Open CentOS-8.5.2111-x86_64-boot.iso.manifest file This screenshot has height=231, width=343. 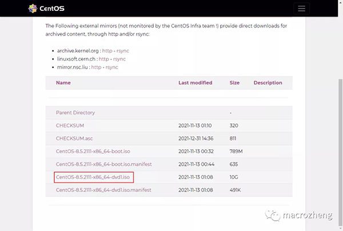(x=103, y=164)
